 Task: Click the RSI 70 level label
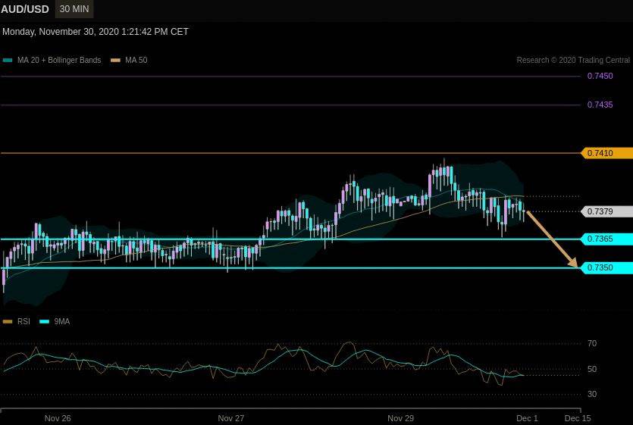592,343
